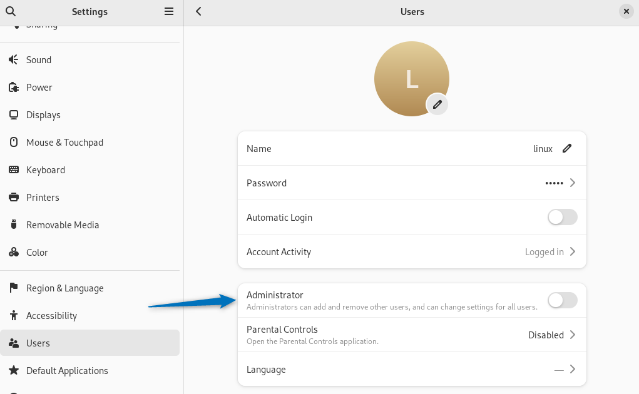
Task: Open the hamburger menu in Settings
Action: 168,11
